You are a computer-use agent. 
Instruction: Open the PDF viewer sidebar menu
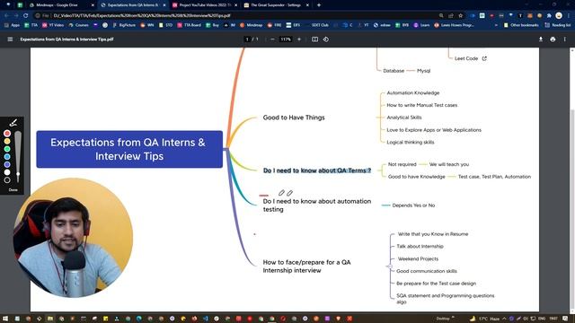click(10, 39)
